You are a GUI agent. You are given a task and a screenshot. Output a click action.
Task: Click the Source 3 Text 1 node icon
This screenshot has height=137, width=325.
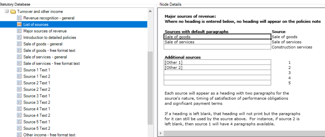coord(19,96)
